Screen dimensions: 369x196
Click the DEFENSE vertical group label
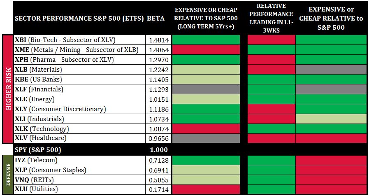click(7, 175)
